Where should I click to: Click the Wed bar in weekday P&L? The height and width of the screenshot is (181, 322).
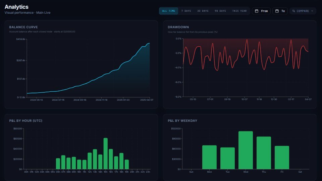point(246,150)
